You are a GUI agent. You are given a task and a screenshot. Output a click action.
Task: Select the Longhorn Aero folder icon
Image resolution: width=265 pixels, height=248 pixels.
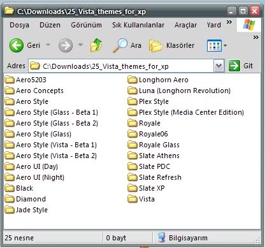click(132, 80)
